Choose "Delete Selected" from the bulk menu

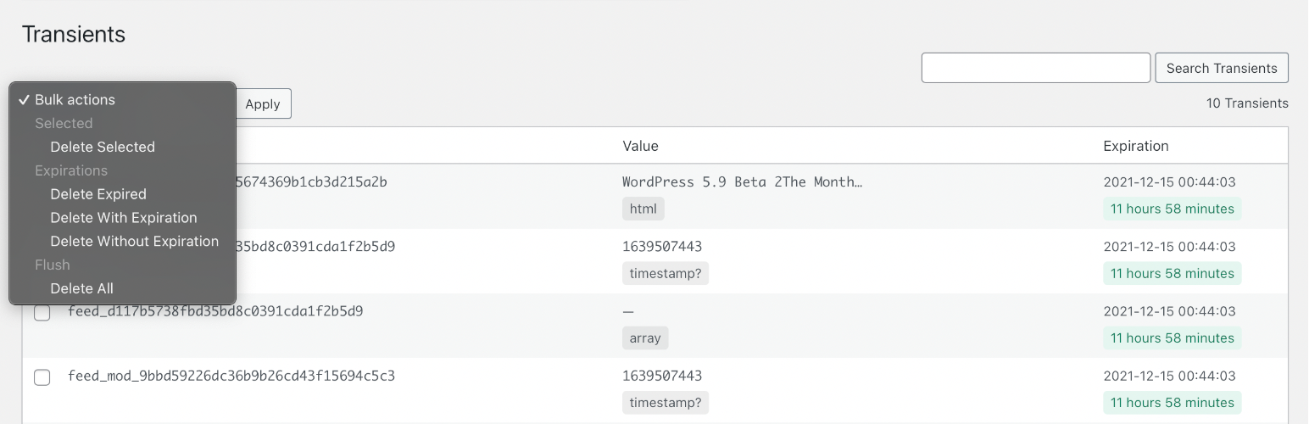103,147
